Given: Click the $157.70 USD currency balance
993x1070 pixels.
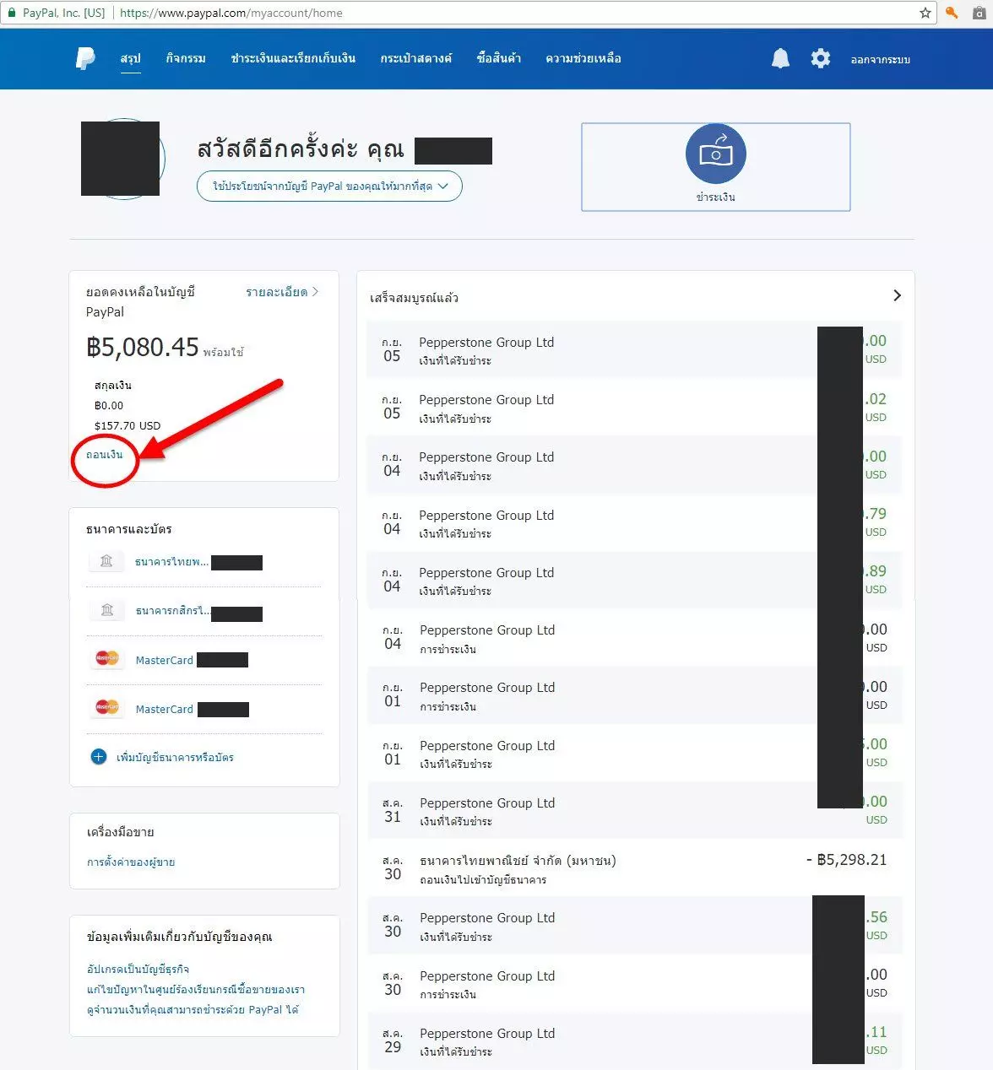Looking at the screenshot, I should coord(127,426).
